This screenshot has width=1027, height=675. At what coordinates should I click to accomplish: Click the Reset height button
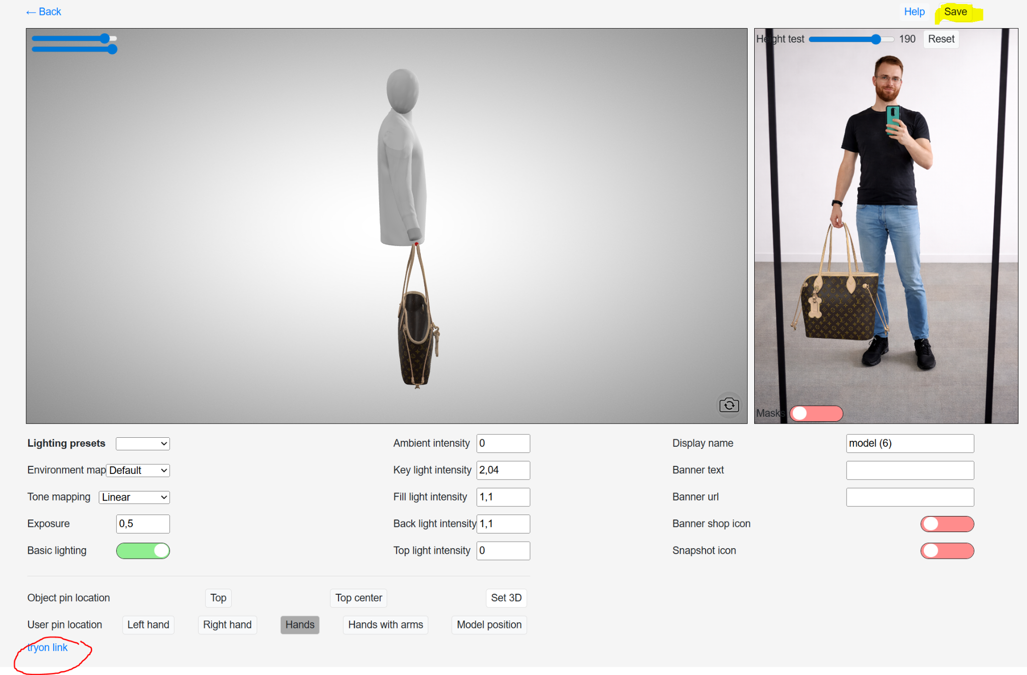click(941, 39)
